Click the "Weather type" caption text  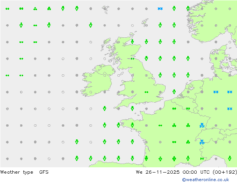pyautogui.click(x=16, y=172)
